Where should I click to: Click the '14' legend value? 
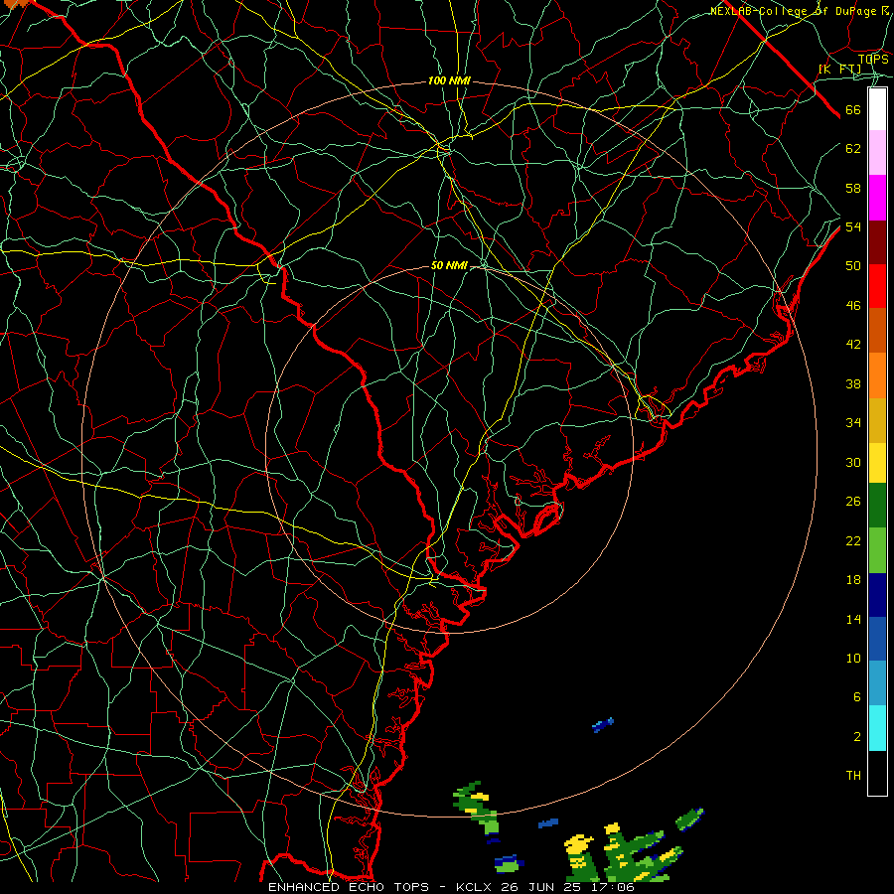[x=853, y=619]
